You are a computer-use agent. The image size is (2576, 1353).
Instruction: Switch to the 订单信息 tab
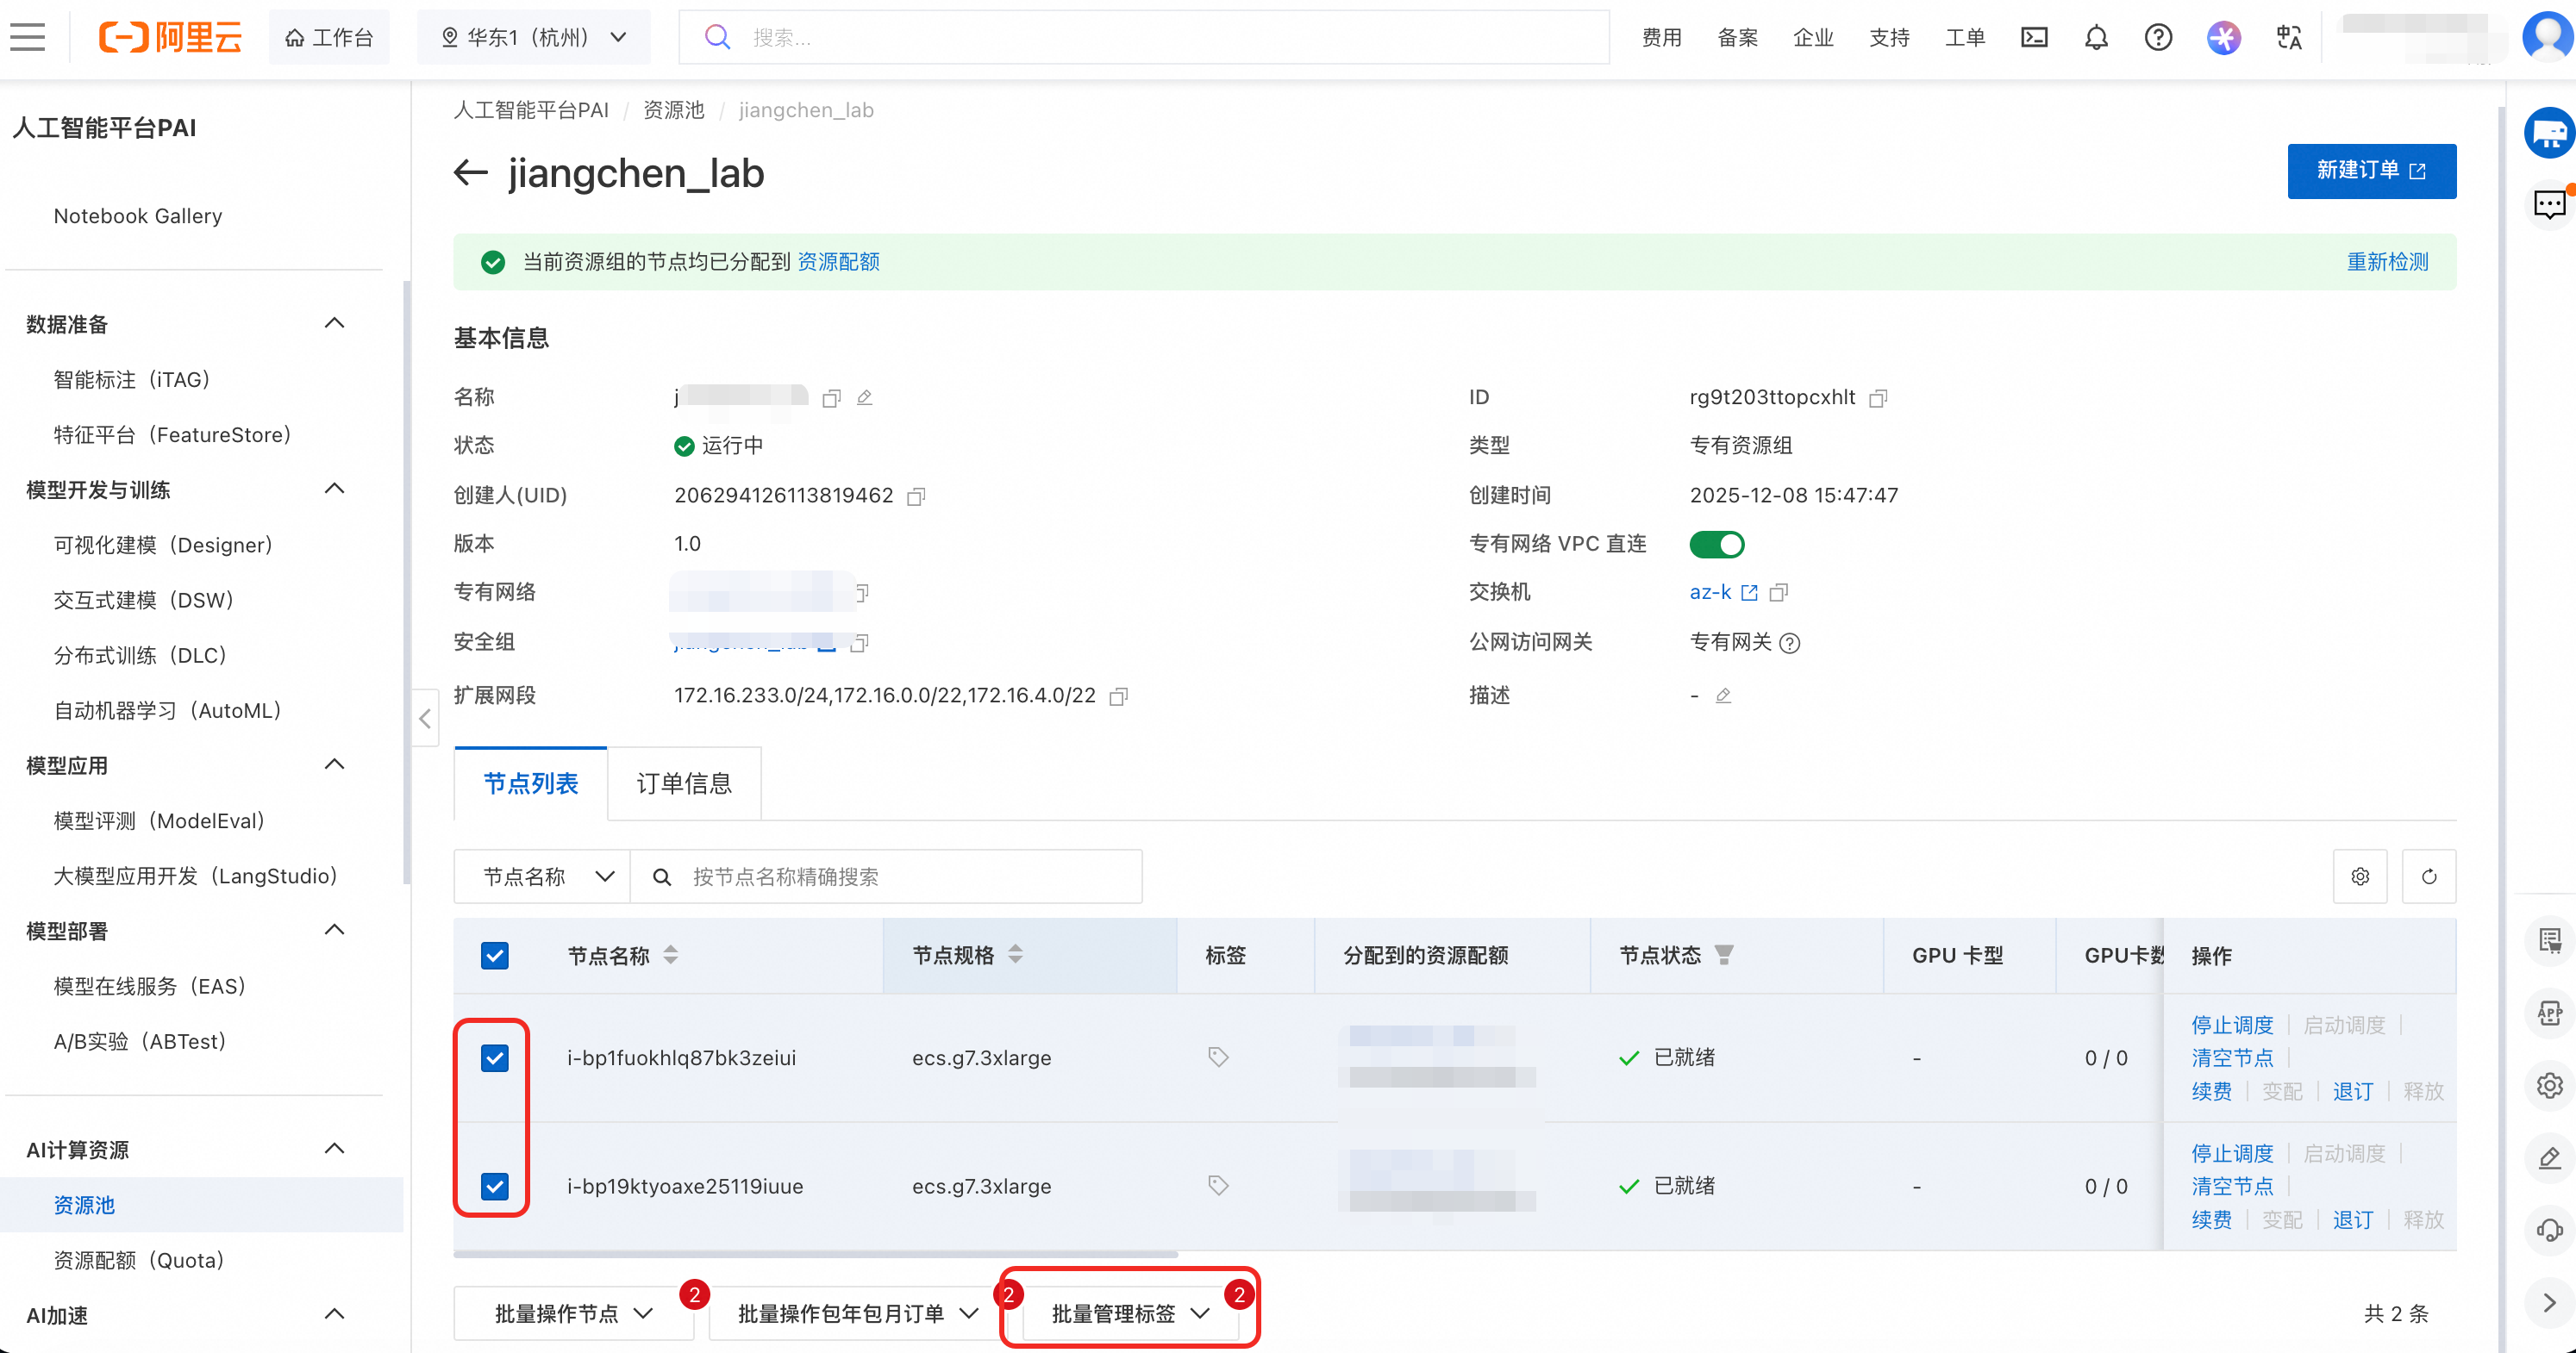coord(684,783)
